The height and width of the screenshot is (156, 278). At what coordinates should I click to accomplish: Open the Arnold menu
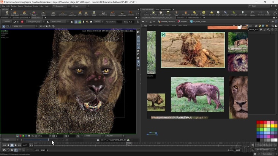tap(35, 6)
